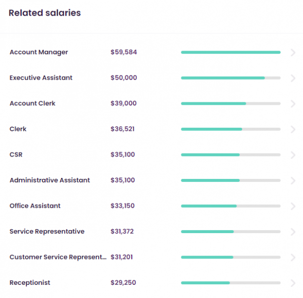
Task: Click the chevron next to Executive Assistant
Action: pyautogui.click(x=293, y=78)
